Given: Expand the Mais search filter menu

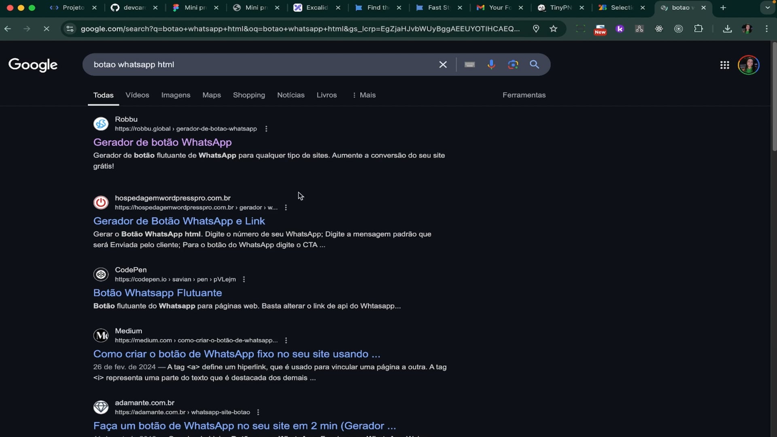Looking at the screenshot, I should click(364, 95).
